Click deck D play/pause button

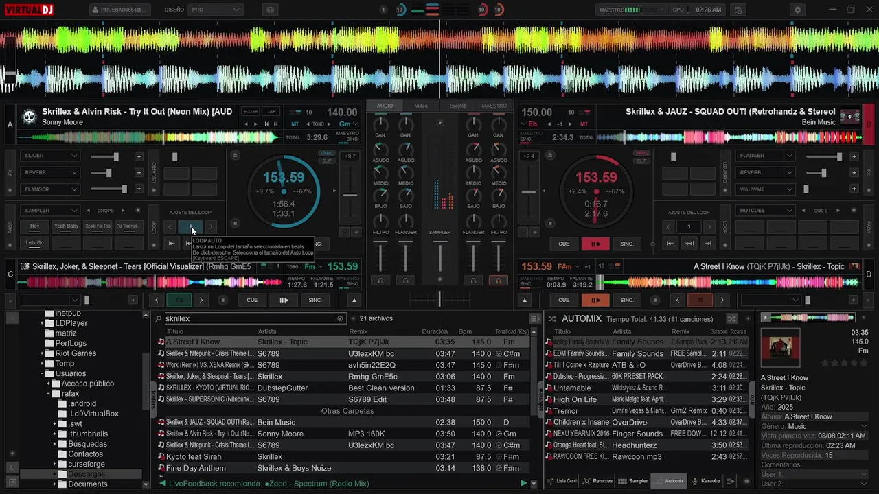pos(595,300)
